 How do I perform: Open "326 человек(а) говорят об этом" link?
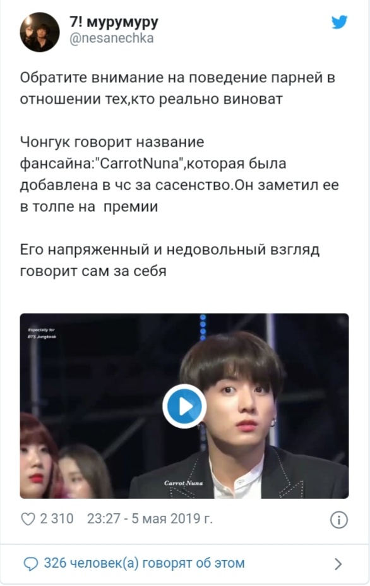click(x=144, y=563)
